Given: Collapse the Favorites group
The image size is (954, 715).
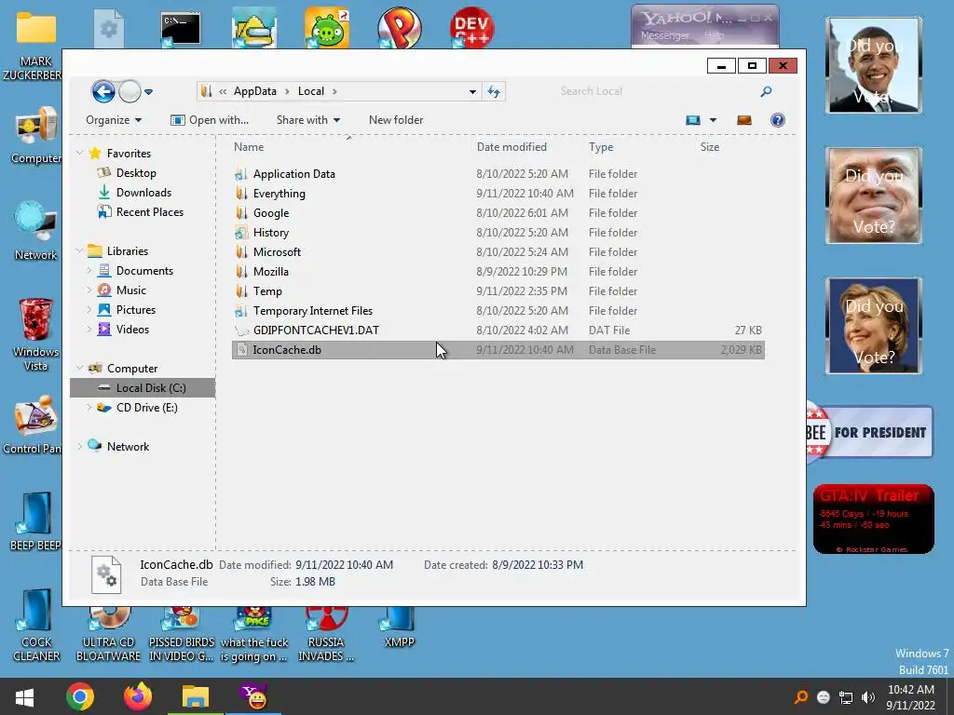Looking at the screenshot, I should click(80, 154).
